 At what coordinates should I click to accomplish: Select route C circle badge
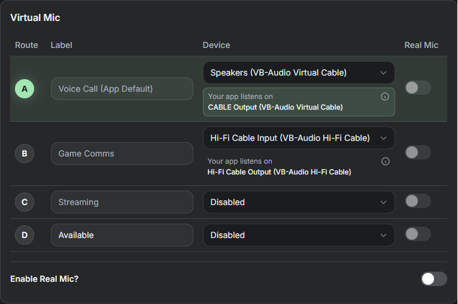point(25,202)
